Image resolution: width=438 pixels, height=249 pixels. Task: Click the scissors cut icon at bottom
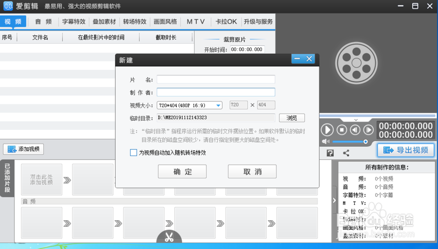tap(169, 237)
